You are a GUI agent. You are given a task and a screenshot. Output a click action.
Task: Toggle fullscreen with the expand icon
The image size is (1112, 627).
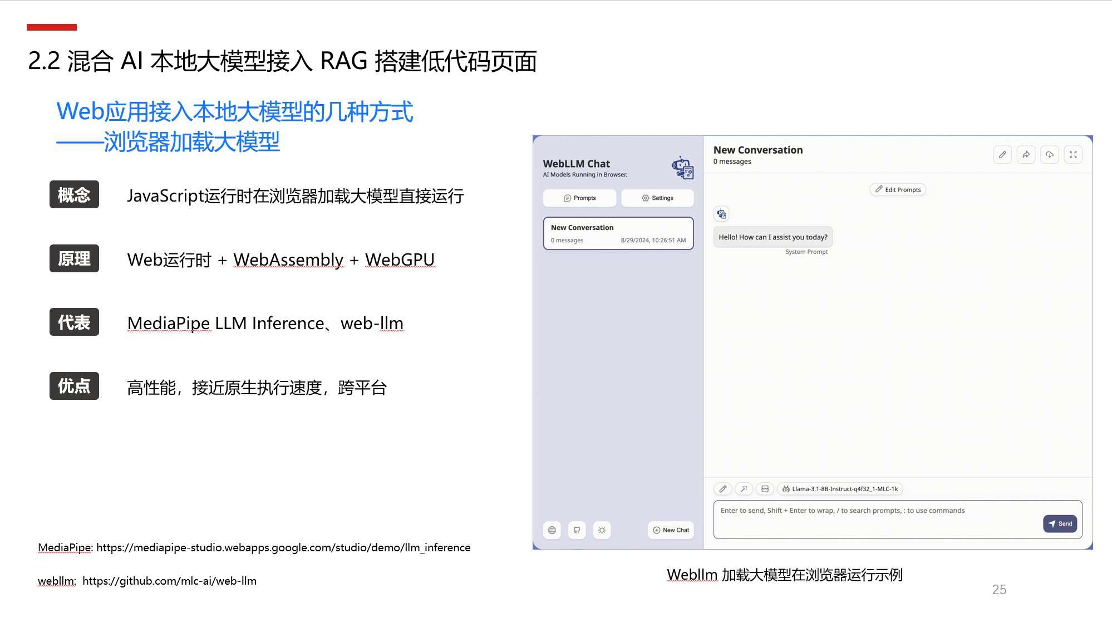click(1073, 155)
